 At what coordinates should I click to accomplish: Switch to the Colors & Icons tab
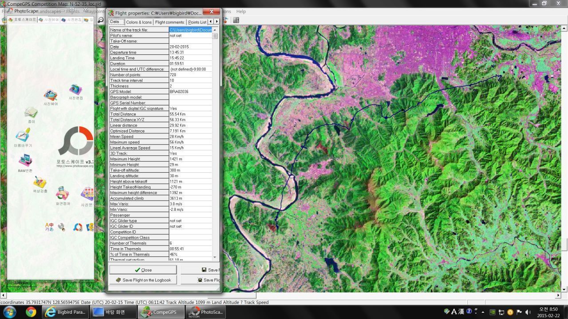click(138, 22)
